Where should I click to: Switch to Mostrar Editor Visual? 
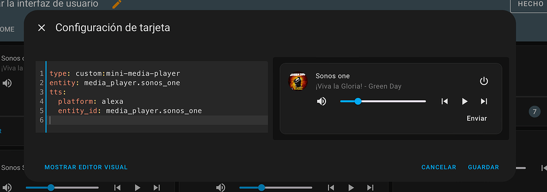point(86,167)
